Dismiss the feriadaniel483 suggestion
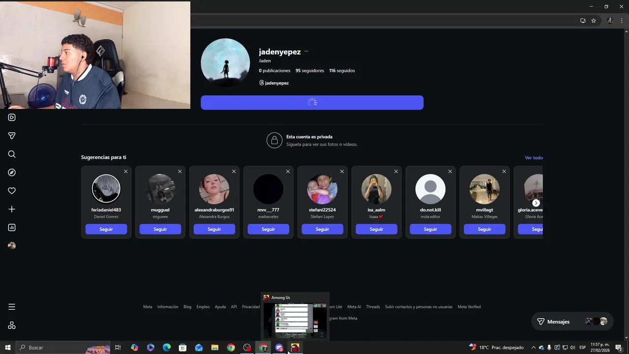 pyautogui.click(x=126, y=172)
